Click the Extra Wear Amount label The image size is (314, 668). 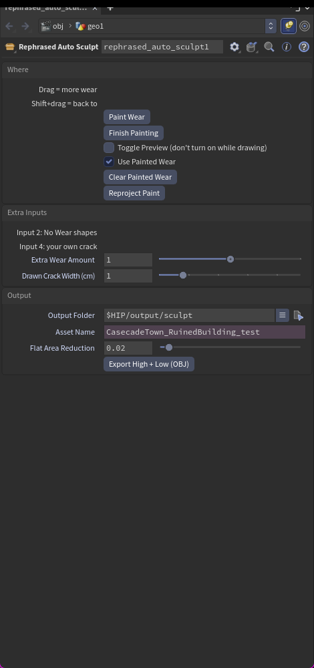[x=63, y=260]
